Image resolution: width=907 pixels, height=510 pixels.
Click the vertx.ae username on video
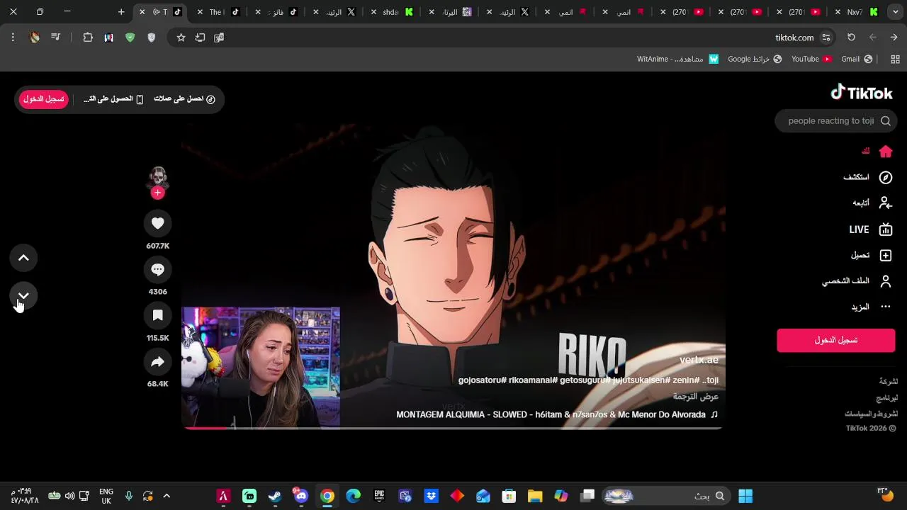point(699,360)
